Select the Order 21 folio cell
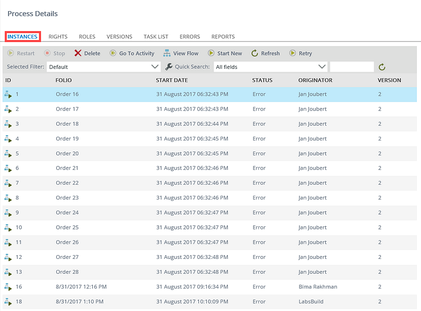Viewport: 421px width, 311px height. 67,168
